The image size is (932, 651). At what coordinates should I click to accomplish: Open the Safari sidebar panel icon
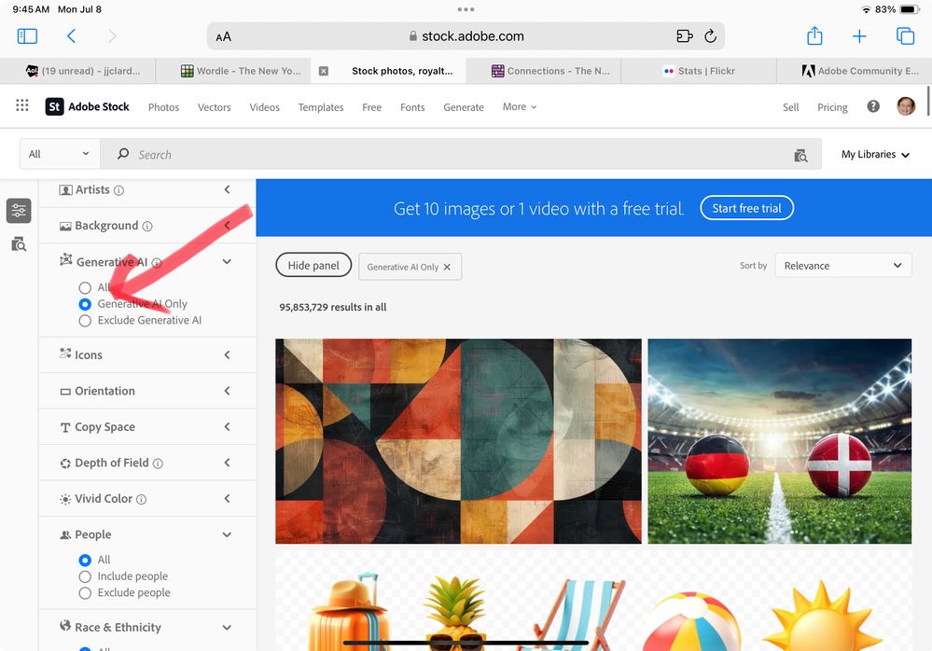pyautogui.click(x=27, y=36)
